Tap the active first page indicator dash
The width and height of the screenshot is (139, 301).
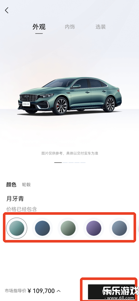point(58,162)
